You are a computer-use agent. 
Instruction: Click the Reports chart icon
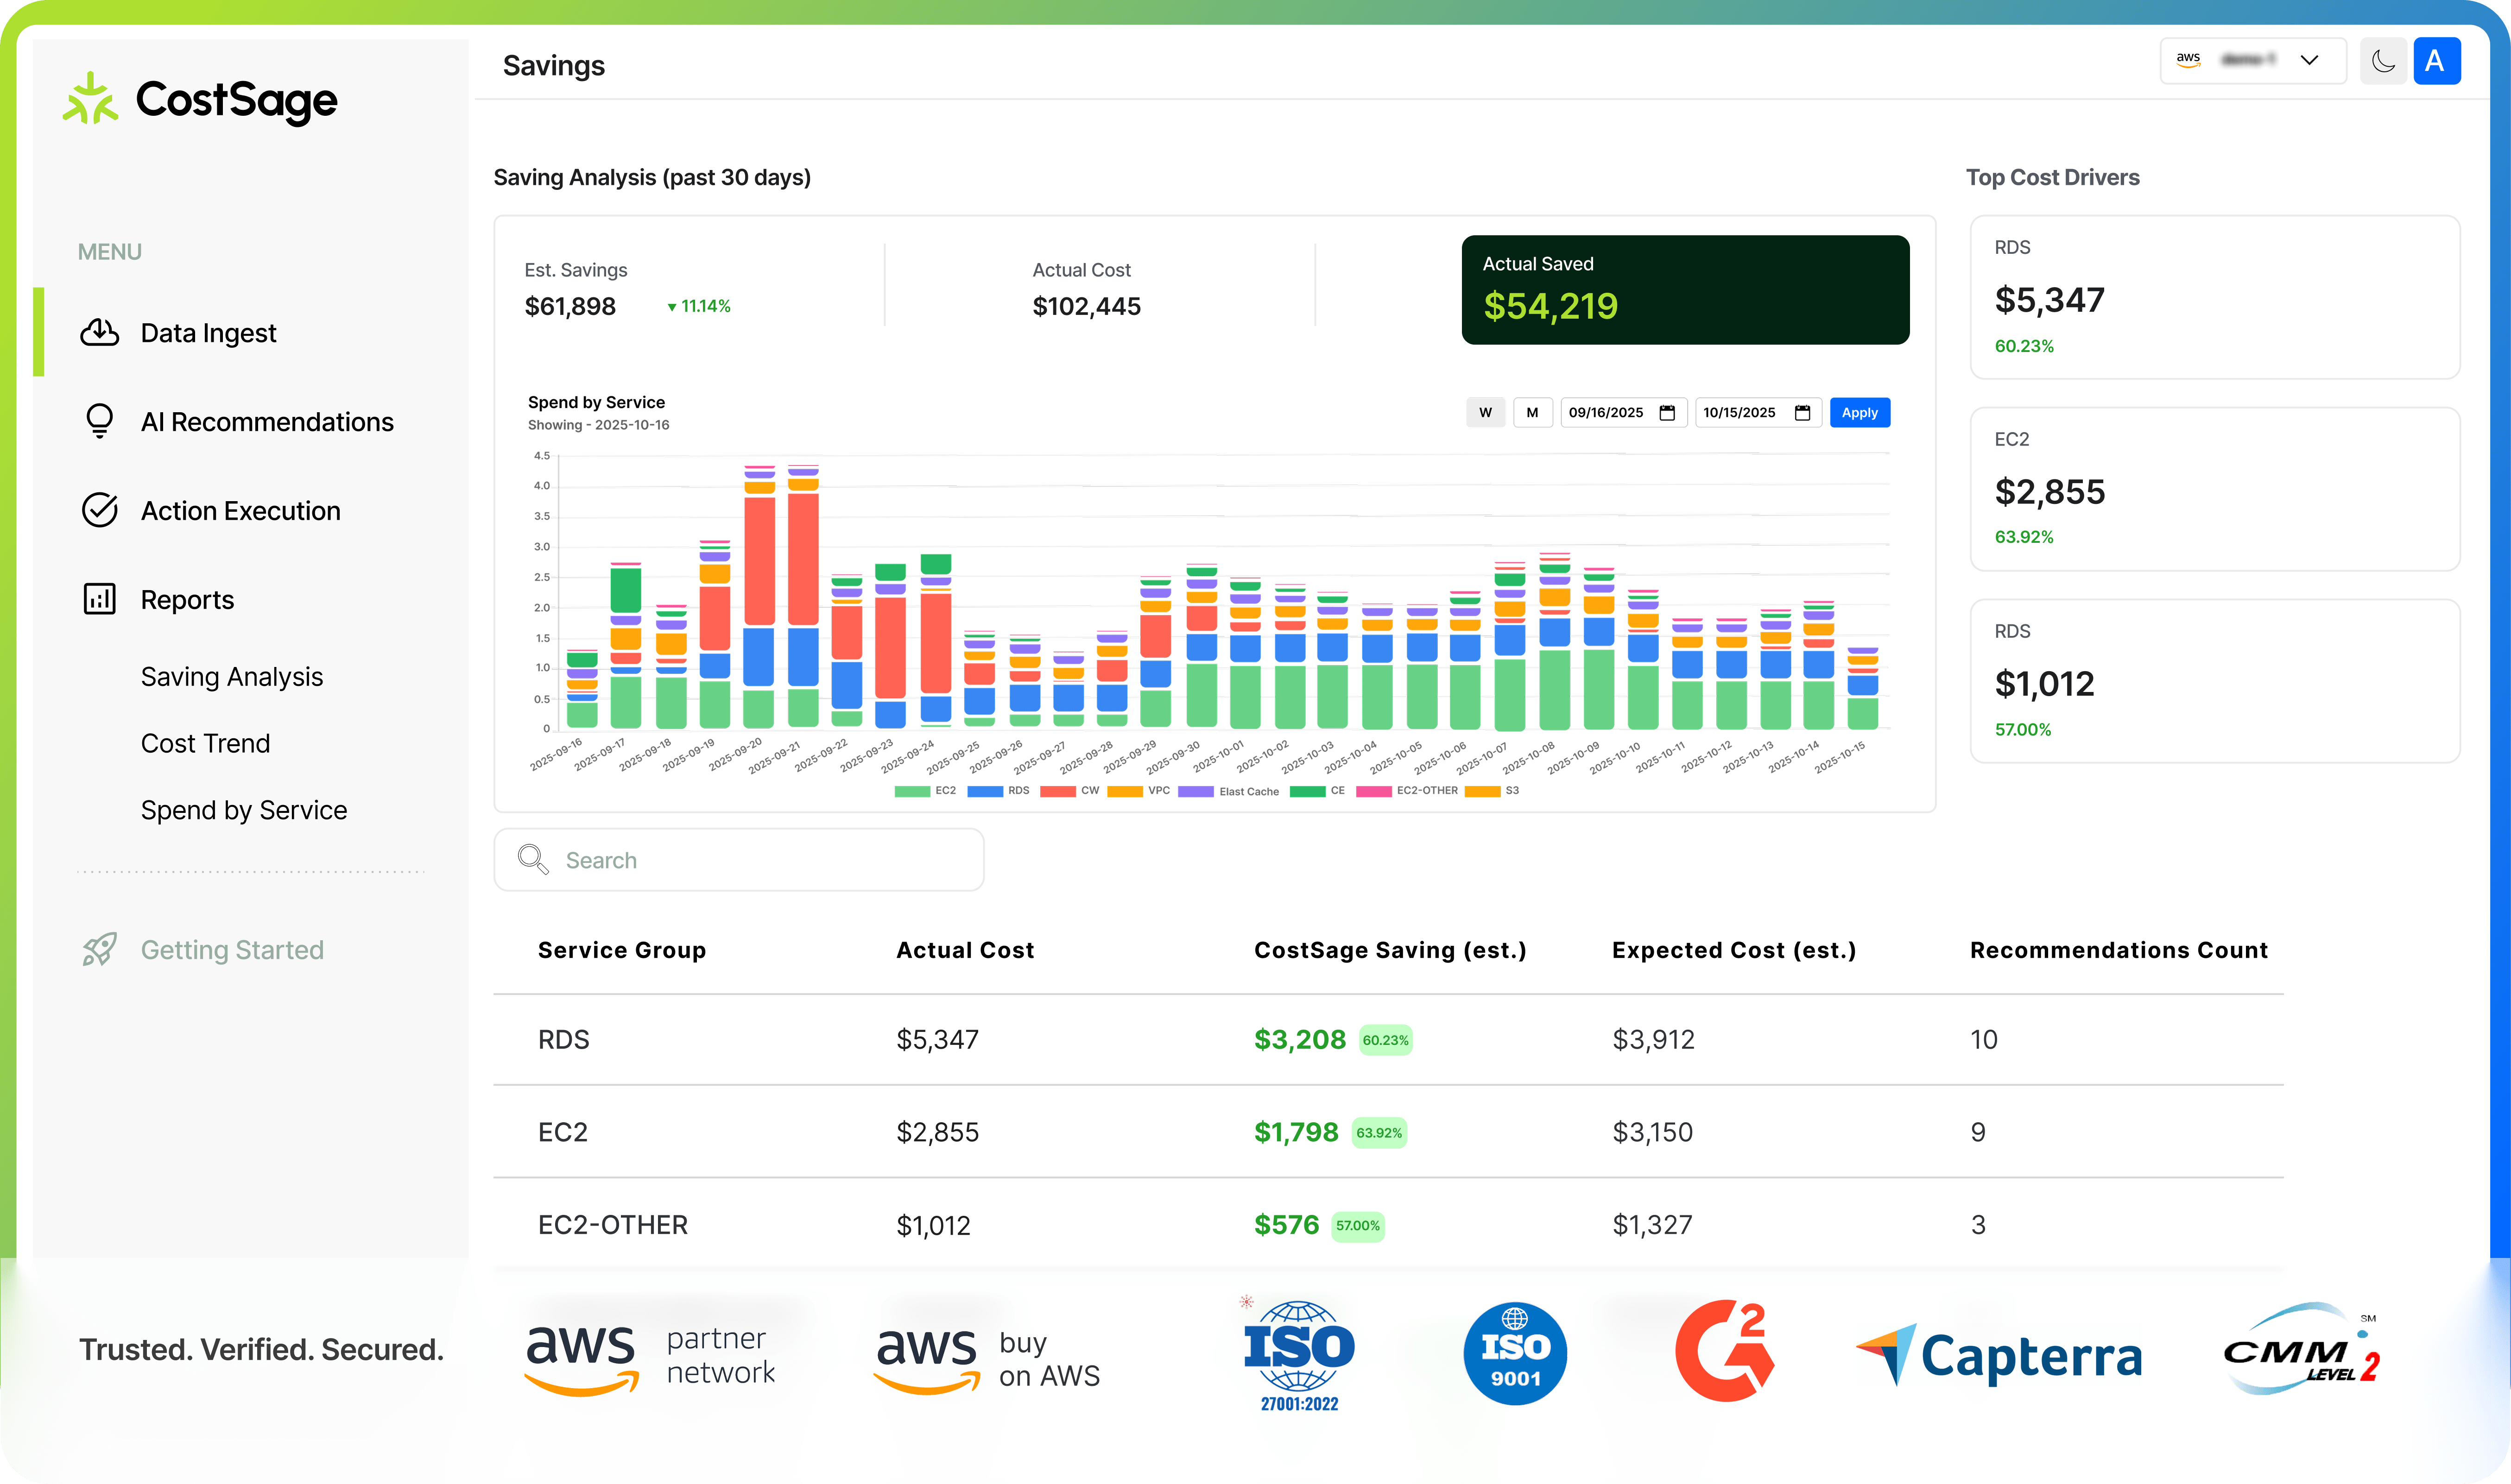[x=99, y=599]
